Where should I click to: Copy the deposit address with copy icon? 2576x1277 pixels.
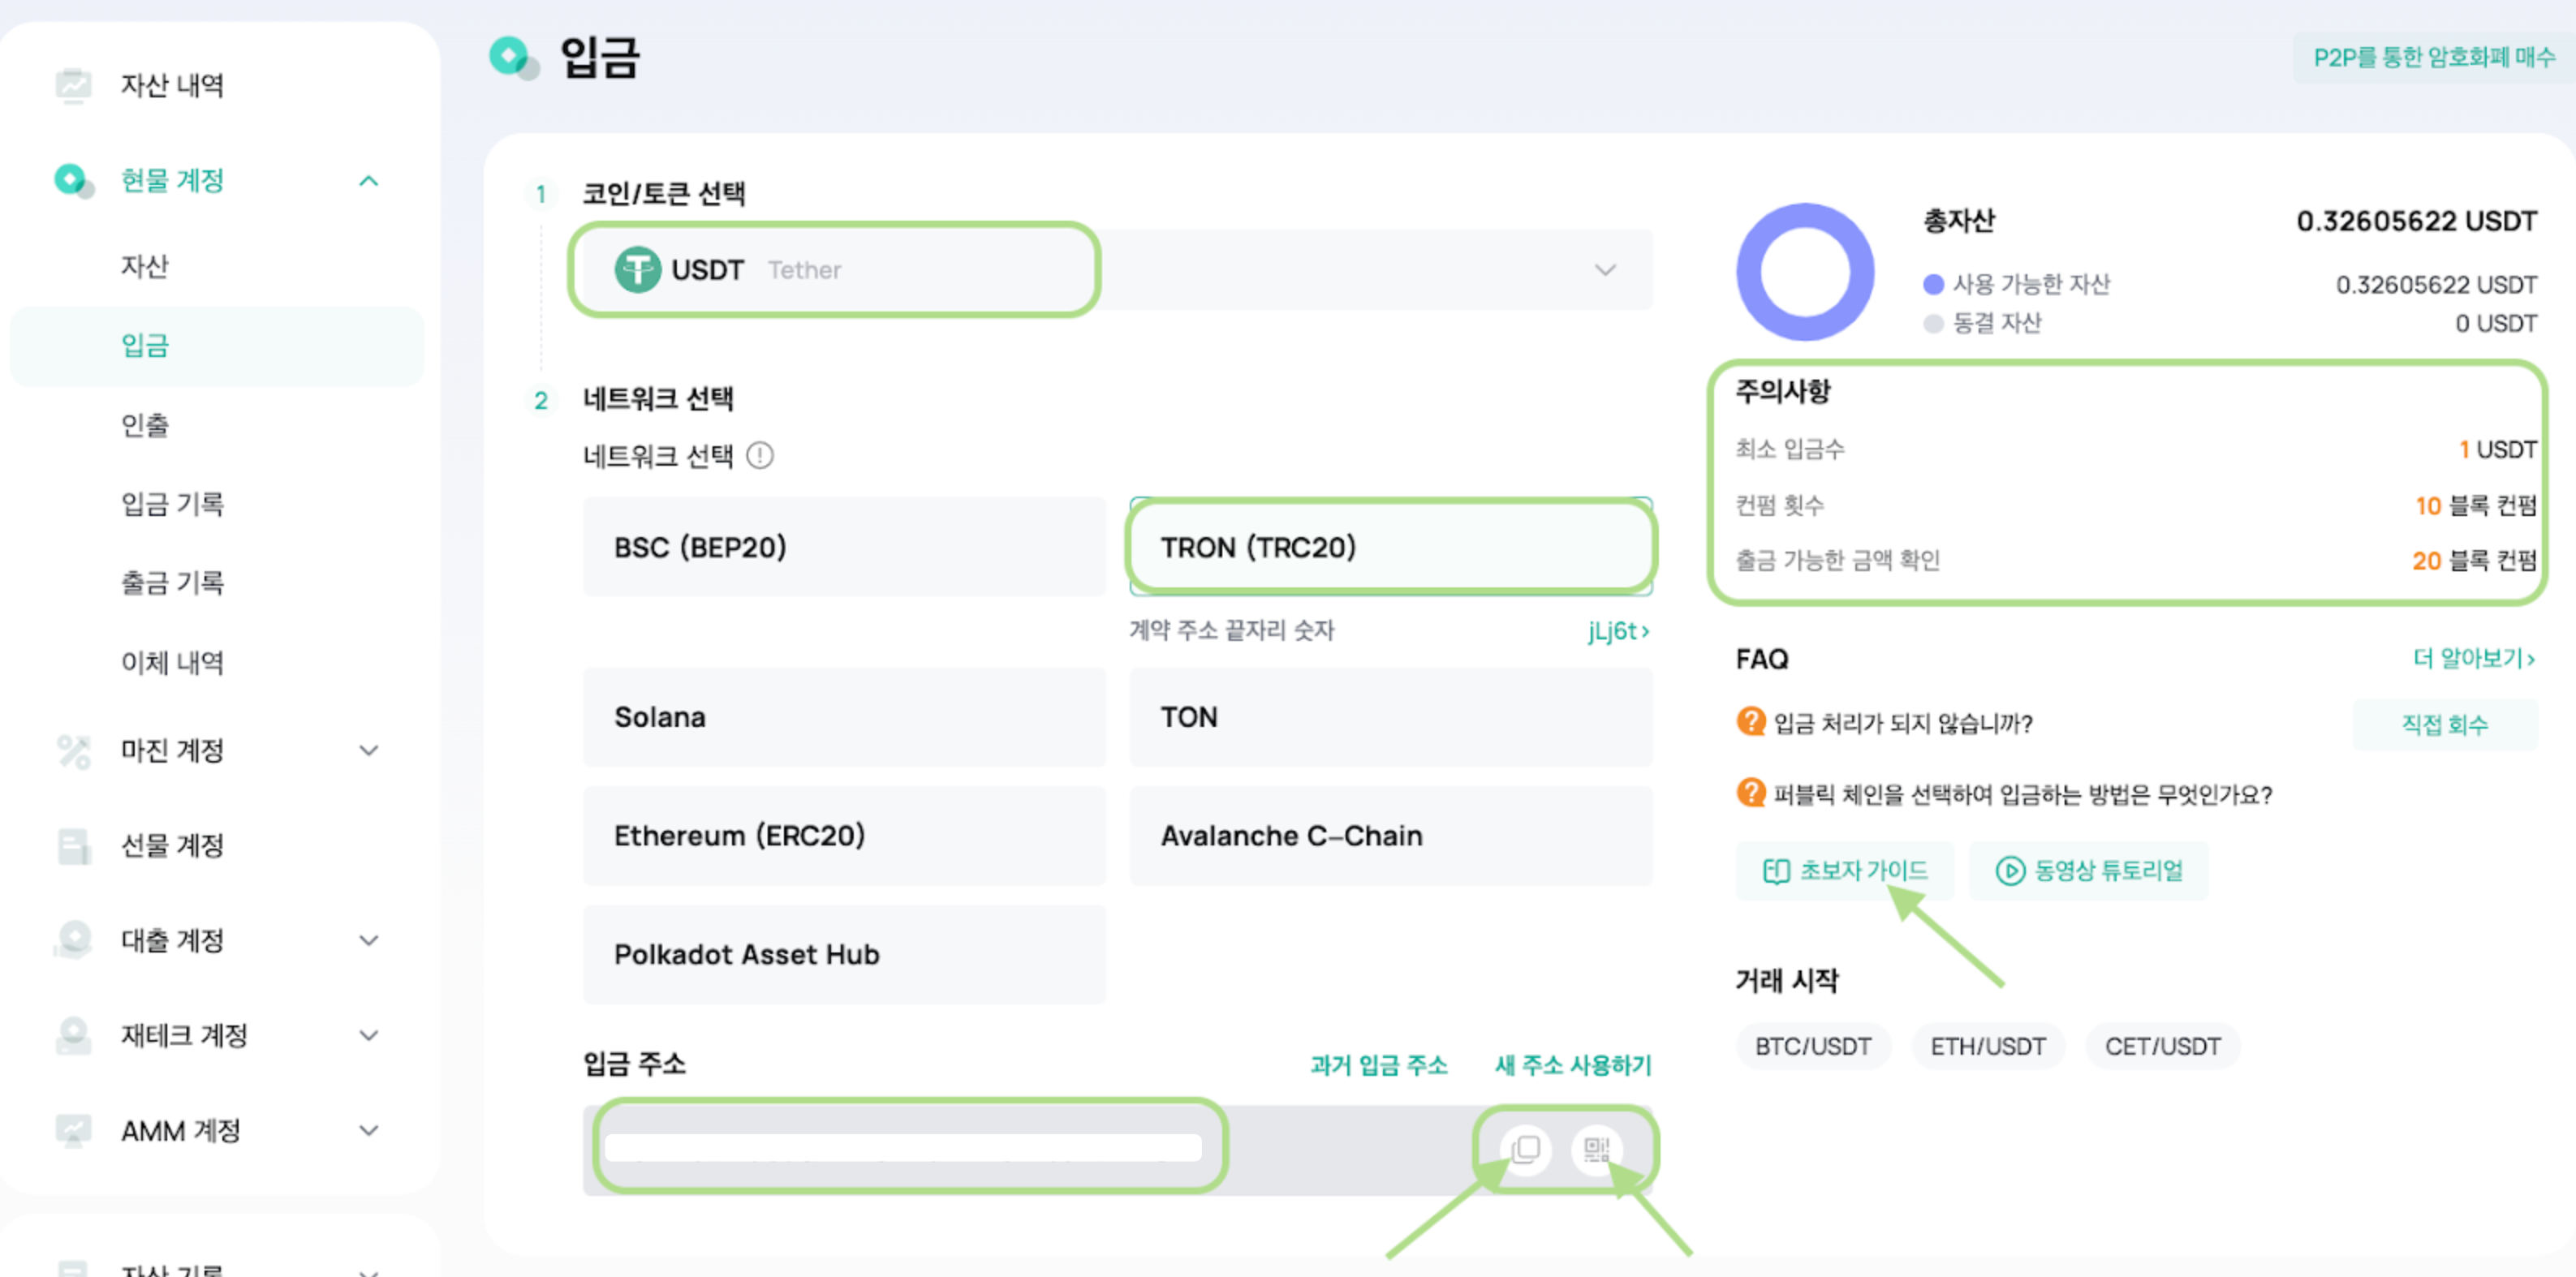[1525, 1149]
